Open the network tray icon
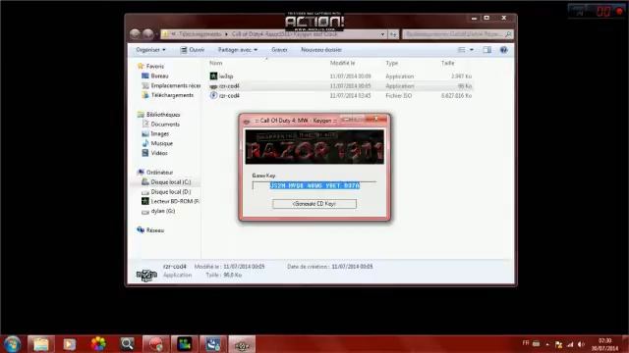The height and width of the screenshot is (353, 629). tap(570, 344)
